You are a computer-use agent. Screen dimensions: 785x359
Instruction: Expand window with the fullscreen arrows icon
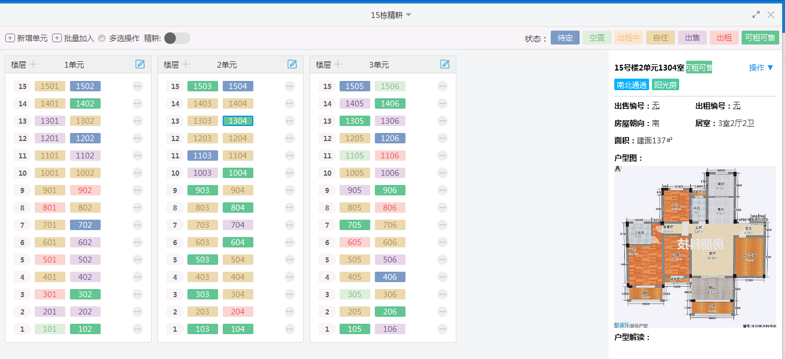756,15
